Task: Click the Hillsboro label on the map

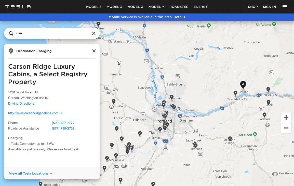Action: pyautogui.click(x=140, y=120)
